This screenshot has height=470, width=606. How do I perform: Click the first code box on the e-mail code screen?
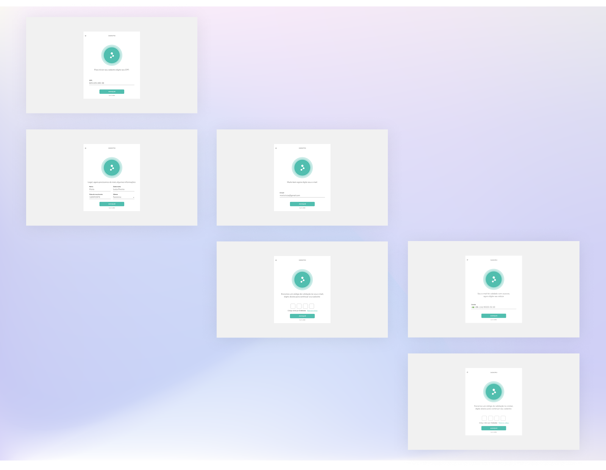pyautogui.click(x=293, y=306)
